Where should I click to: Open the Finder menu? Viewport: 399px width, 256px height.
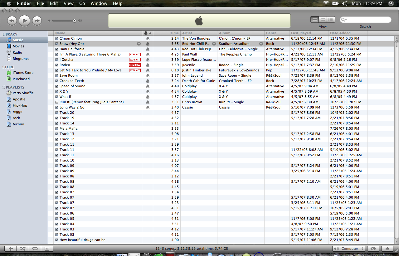coord(24,3)
